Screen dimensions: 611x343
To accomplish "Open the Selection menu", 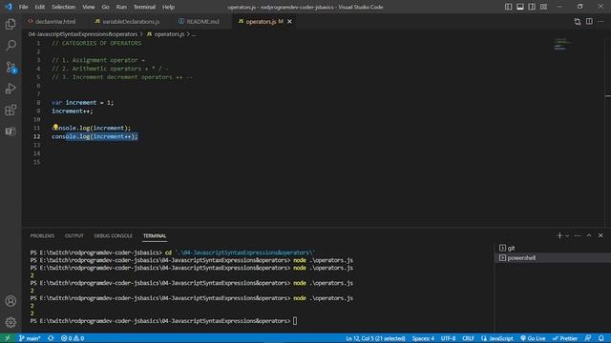I will [63, 7].
